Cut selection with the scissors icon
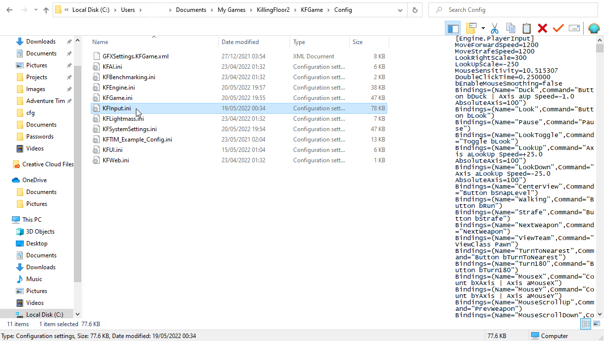 (x=494, y=28)
